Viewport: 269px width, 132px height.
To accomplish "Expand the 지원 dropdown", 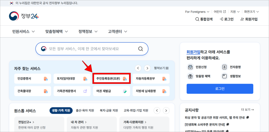I will pyautogui.click(x=235, y=12).
